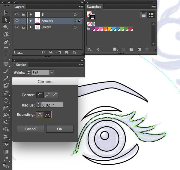Select Relative rounding option
Image resolution: width=180 pixels, height=170 pixels.
[x=40, y=115]
